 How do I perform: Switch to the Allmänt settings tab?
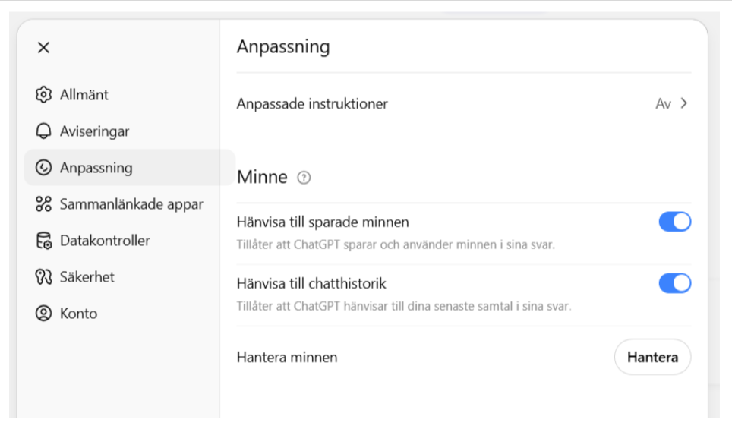coord(84,95)
